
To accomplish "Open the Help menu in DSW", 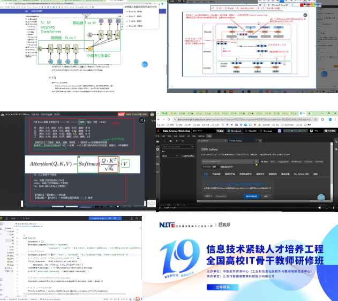I will pos(209,136).
